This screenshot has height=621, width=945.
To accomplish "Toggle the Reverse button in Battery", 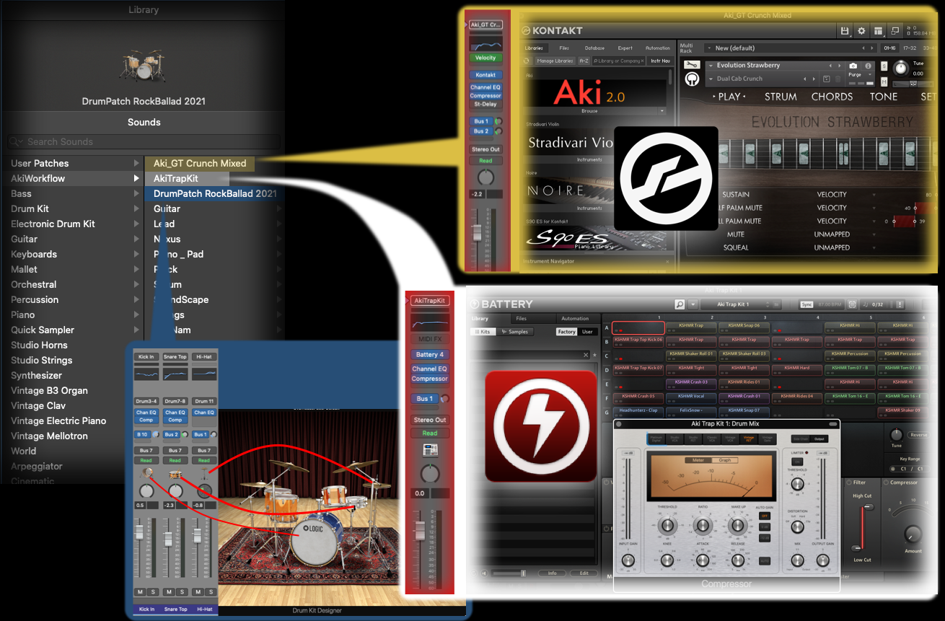I will click(x=918, y=435).
